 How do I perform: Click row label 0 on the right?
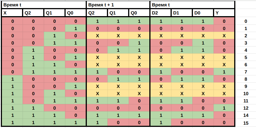pyautogui.click(x=246, y=21)
